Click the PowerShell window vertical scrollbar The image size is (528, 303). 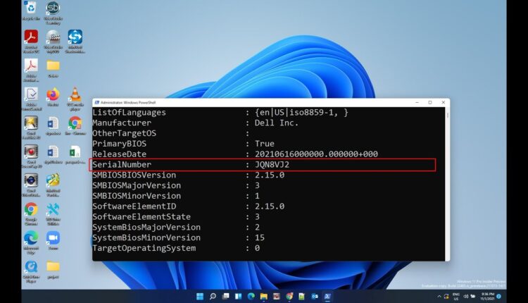click(x=448, y=184)
